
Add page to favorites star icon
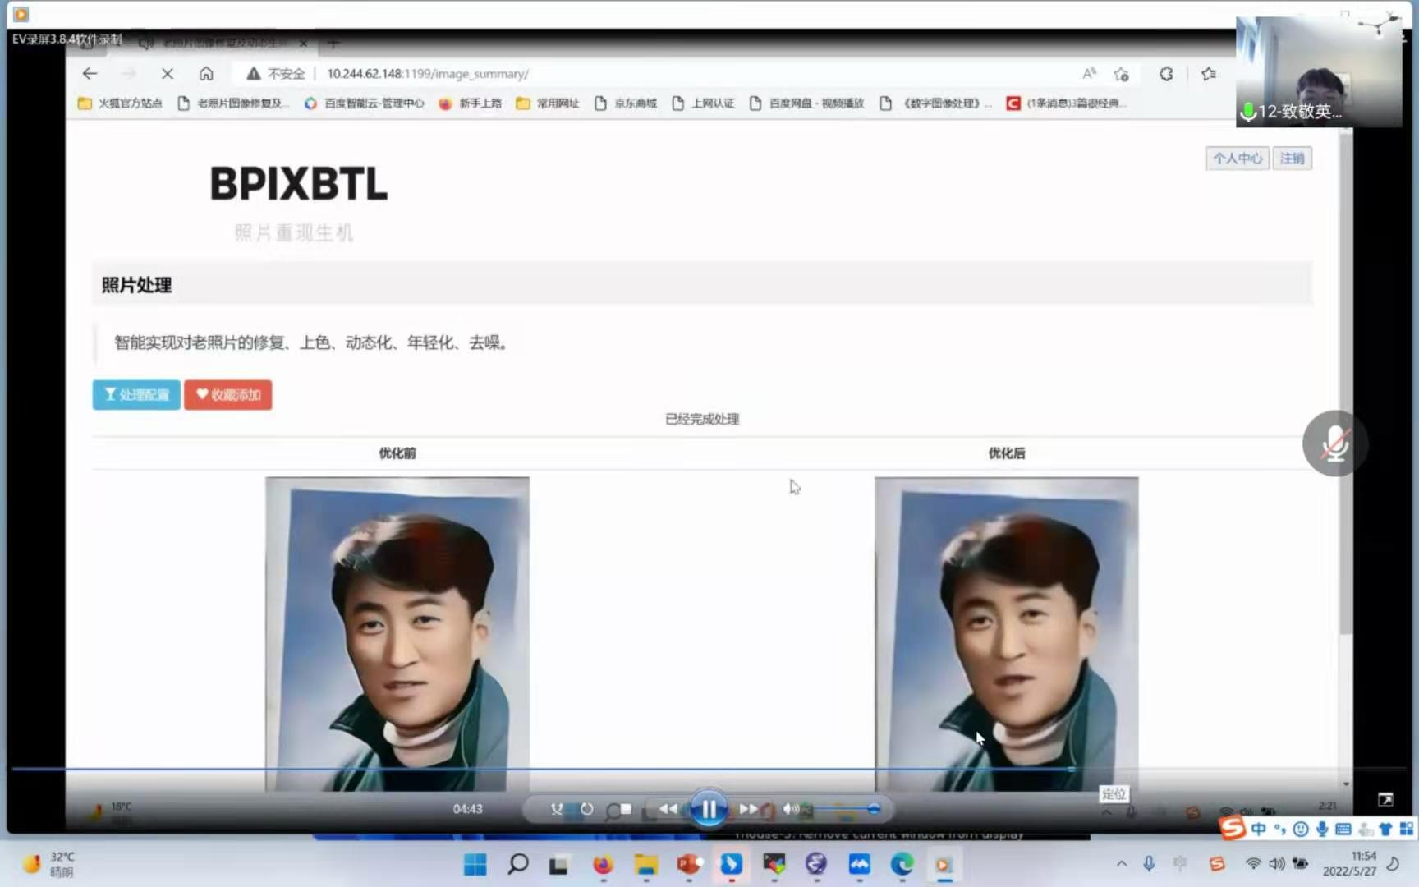1121,74
